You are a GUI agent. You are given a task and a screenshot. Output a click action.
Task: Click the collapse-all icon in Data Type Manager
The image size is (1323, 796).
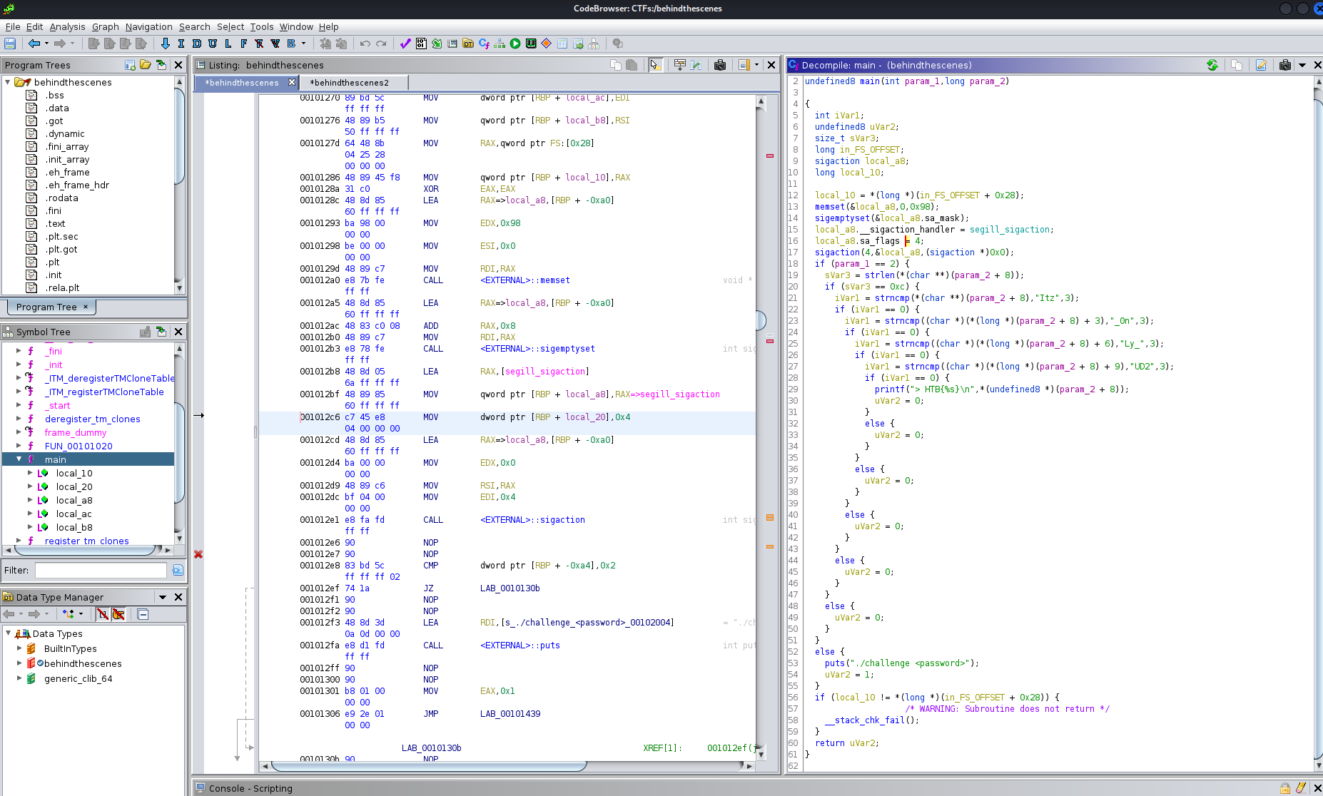143,614
